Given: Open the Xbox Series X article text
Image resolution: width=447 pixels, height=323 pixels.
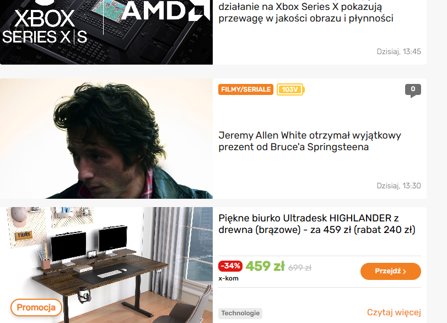Looking at the screenshot, I should pos(305,12).
